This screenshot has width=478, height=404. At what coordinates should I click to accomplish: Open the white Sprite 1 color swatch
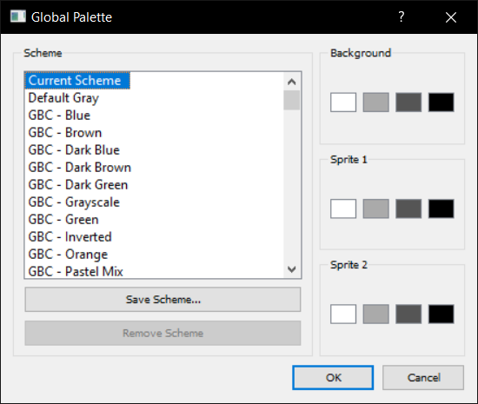tap(343, 209)
